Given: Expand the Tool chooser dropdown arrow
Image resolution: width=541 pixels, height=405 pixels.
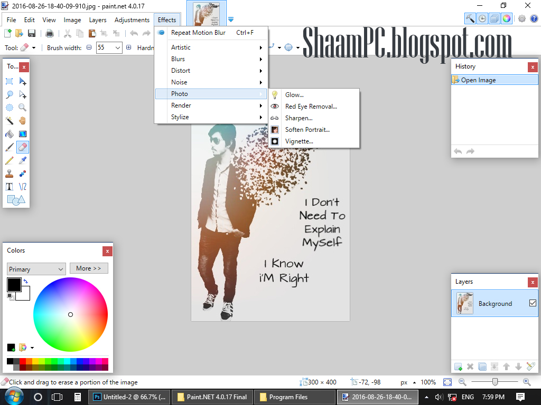Looking at the screenshot, I should click(x=34, y=47).
